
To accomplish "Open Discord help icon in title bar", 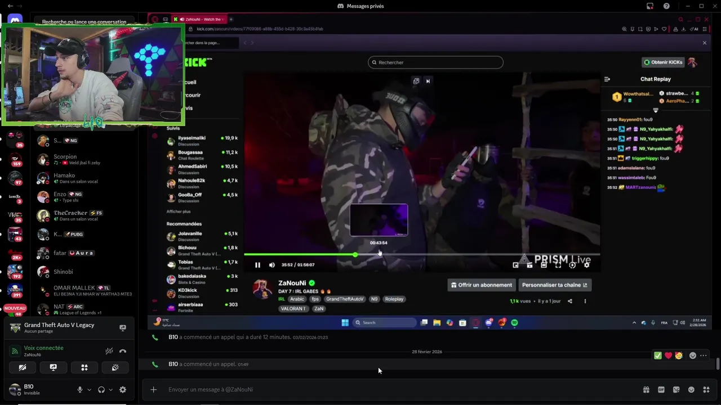I will pos(666,6).
